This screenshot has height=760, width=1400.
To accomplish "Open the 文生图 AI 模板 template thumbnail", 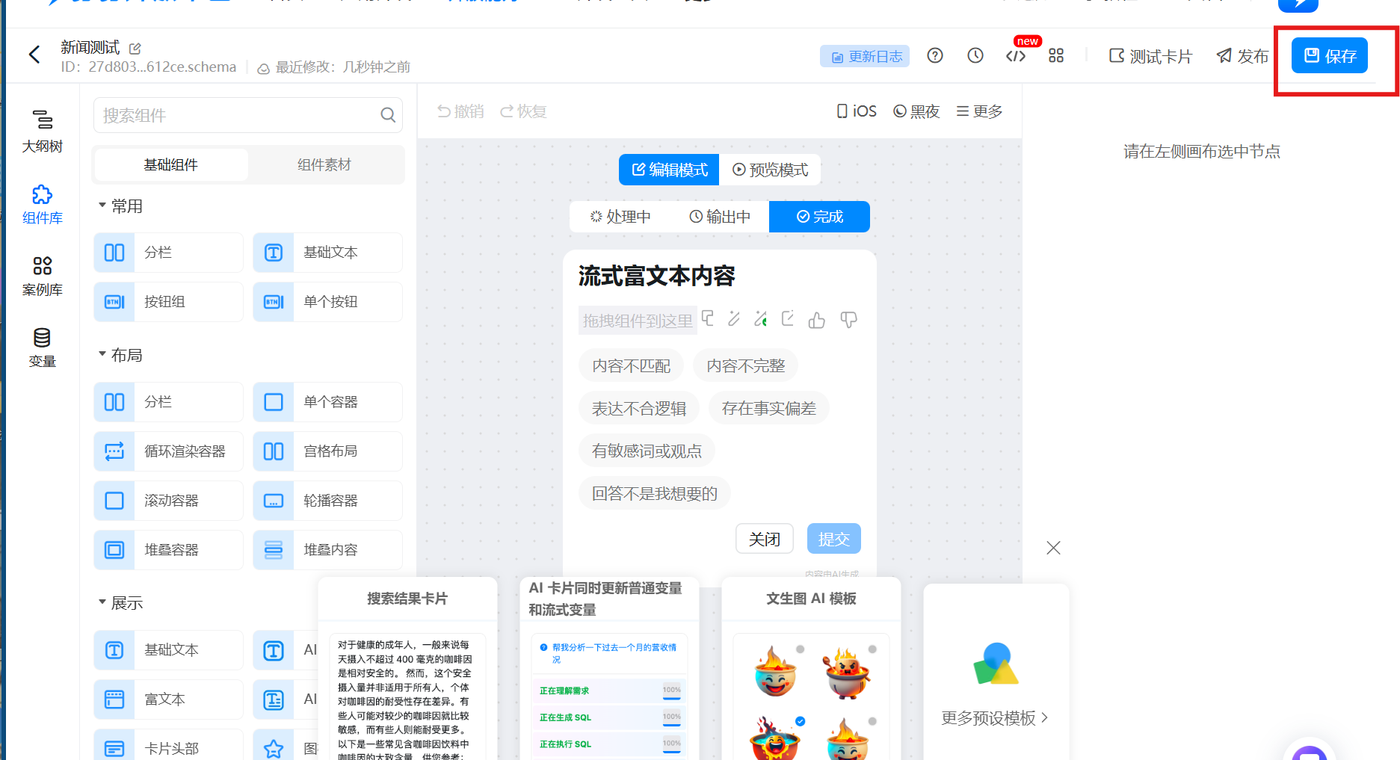I will click(x=811, y=669).
